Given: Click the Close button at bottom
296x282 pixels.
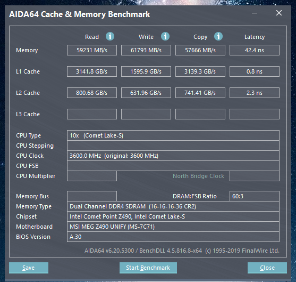Looking at the screenshot, I should (x=267, y=268).
